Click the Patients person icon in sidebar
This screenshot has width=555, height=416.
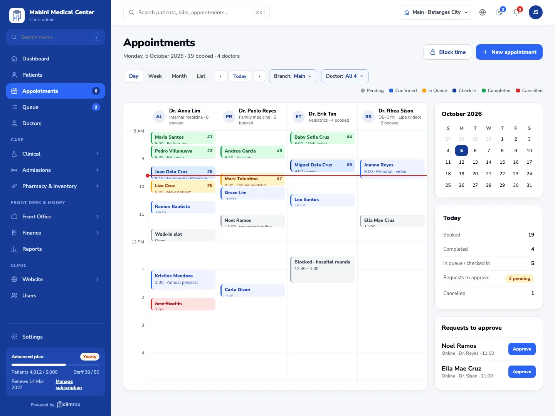(x=14, y=75)
